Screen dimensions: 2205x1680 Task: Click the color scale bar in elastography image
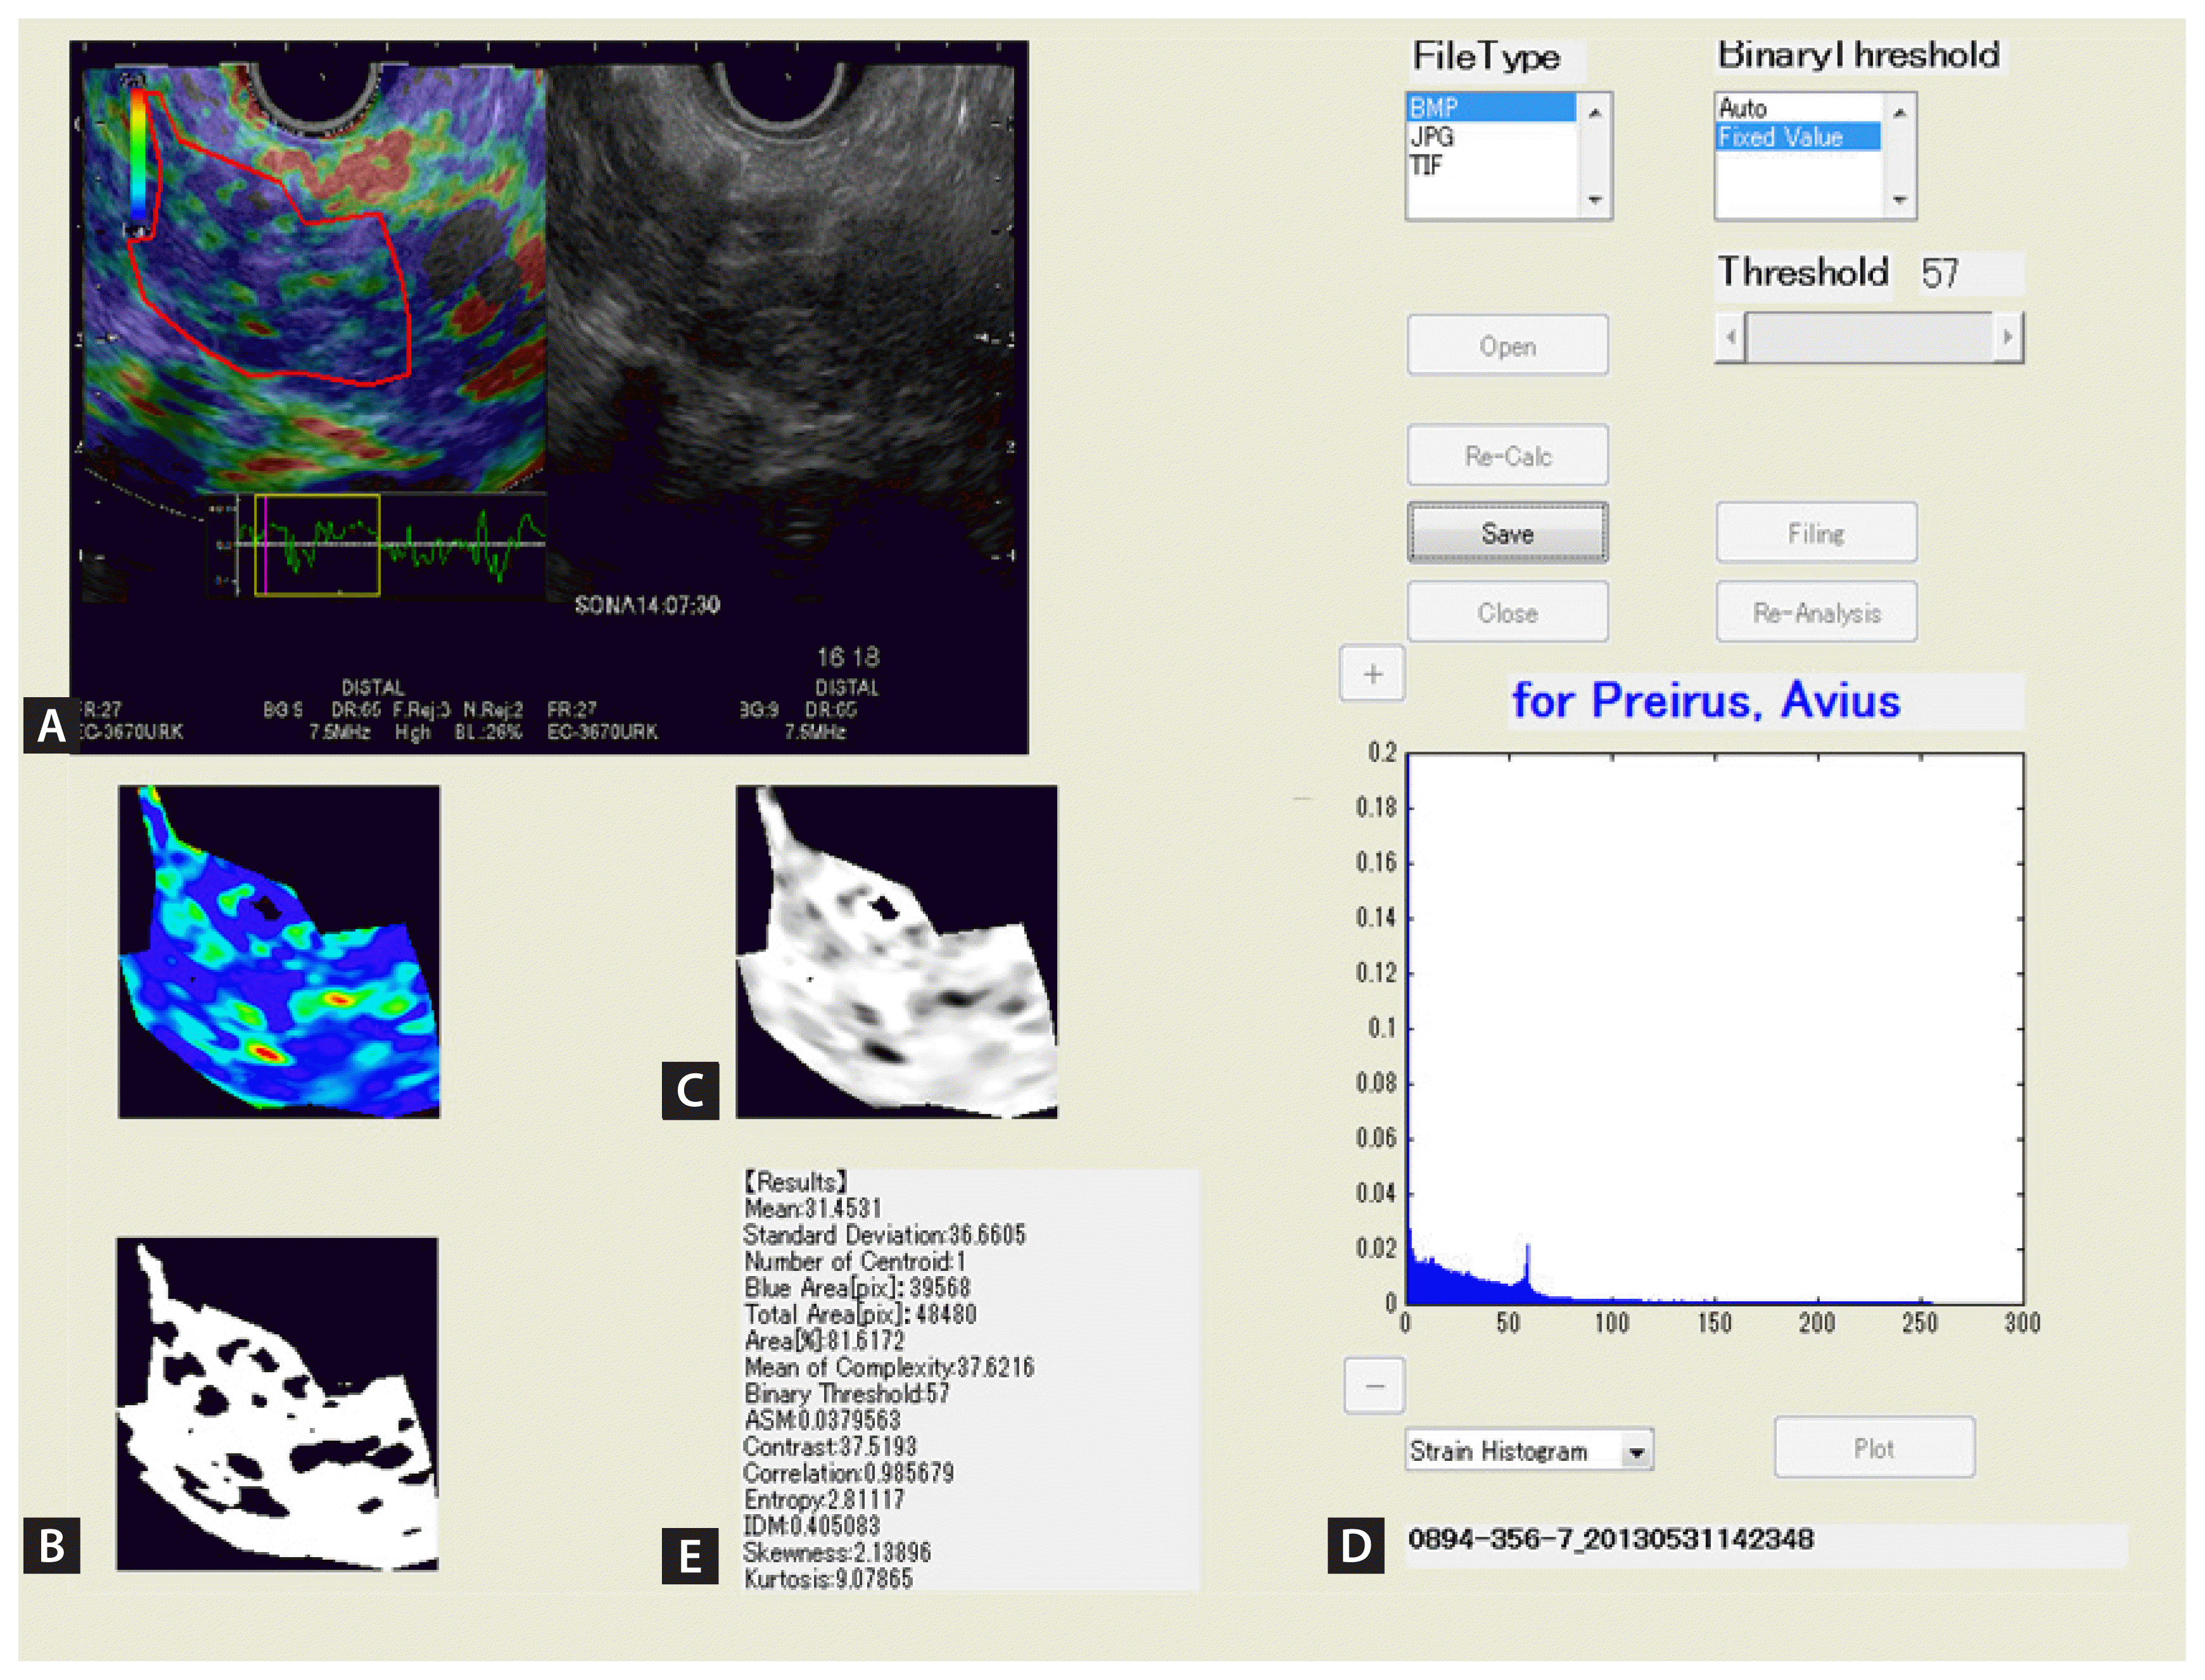[x=138, y=155]
